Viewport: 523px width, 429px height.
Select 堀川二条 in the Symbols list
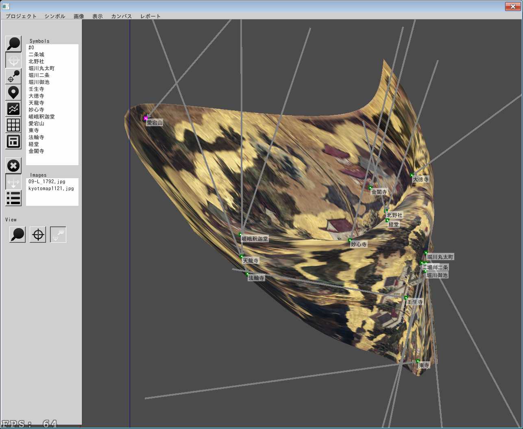[x=52, y=75]
